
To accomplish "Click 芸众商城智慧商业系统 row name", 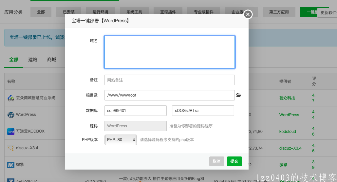I will (x=36, y=98).
